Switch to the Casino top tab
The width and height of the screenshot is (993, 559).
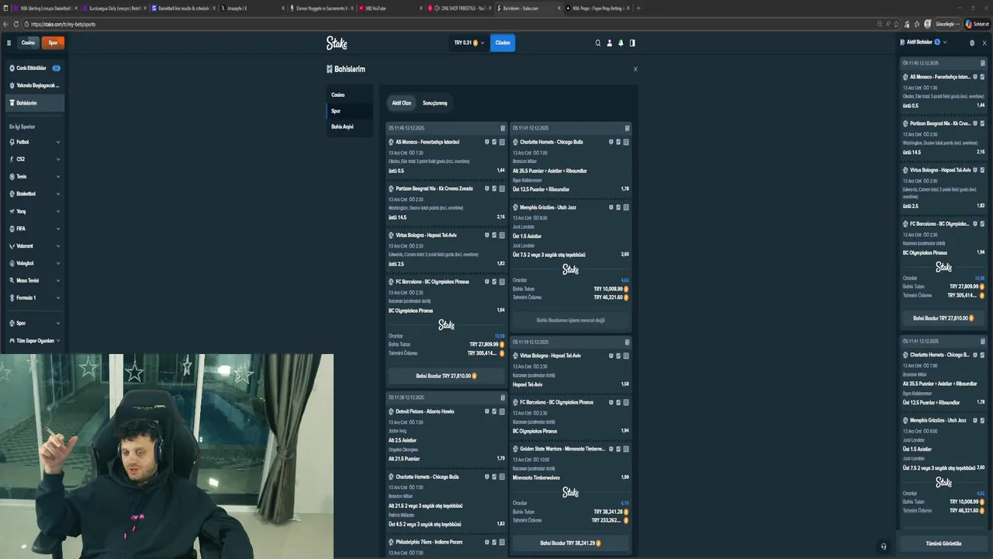28,43
